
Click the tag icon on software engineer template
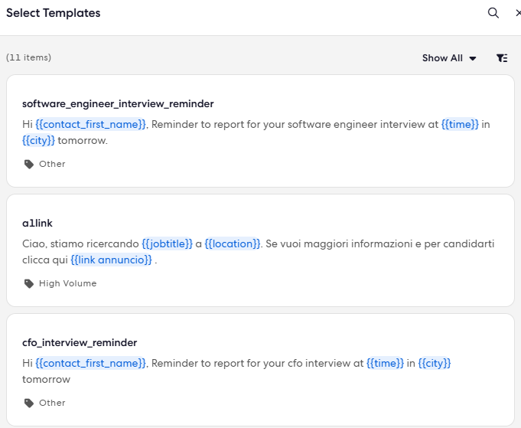point(29,165)
